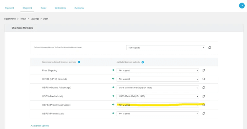
Task: Click the Free Shipping row label
Action: 50,70
